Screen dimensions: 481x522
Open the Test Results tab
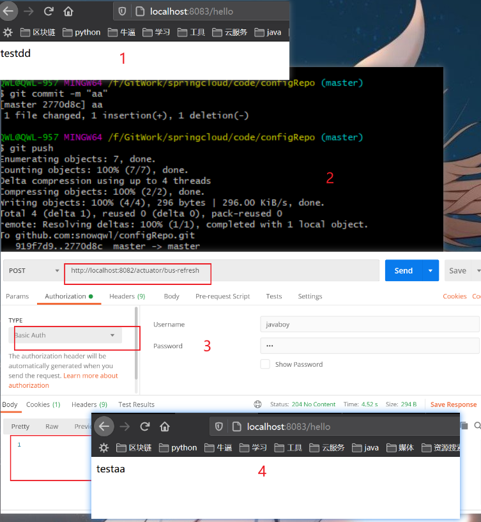(x=136, y=404)
